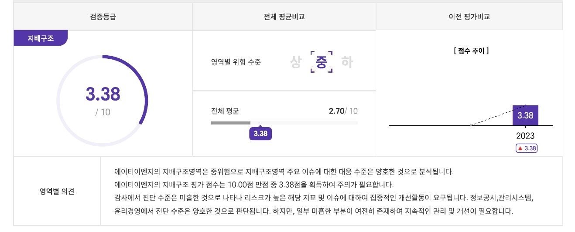
Task: Click the opinion text about 10.00점 만점
Action: 254,184
